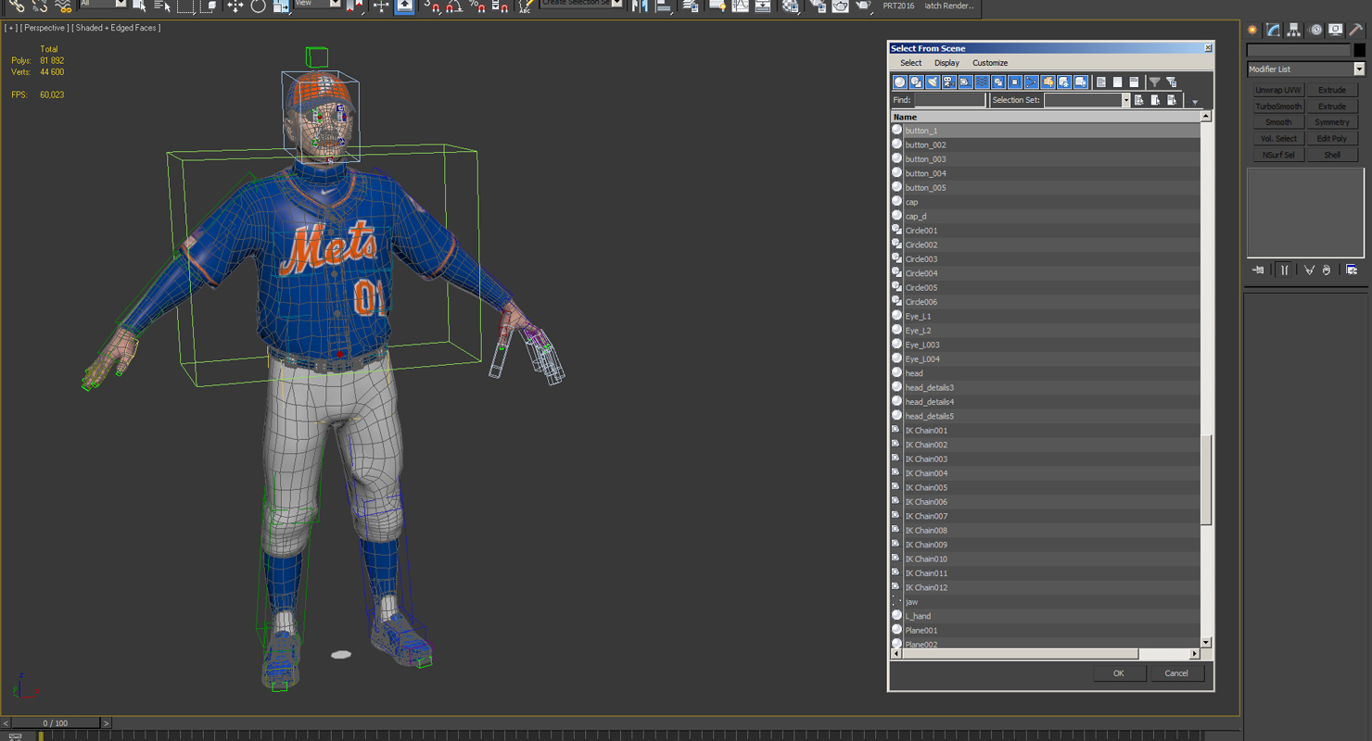
Task: Open the Display tab in command panel
Action: coord(1335,30)
